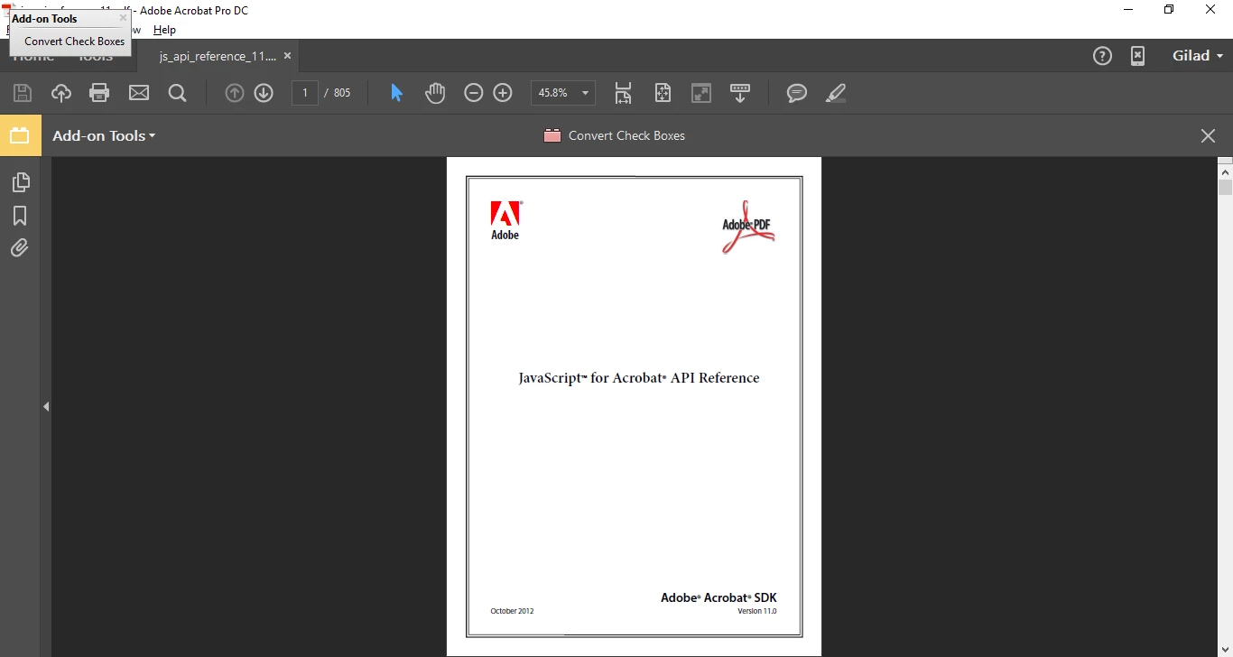Open the Page Thumbnails panel
The height and width of the screenshot is (657, 1233).
click(x=20, y=182)
